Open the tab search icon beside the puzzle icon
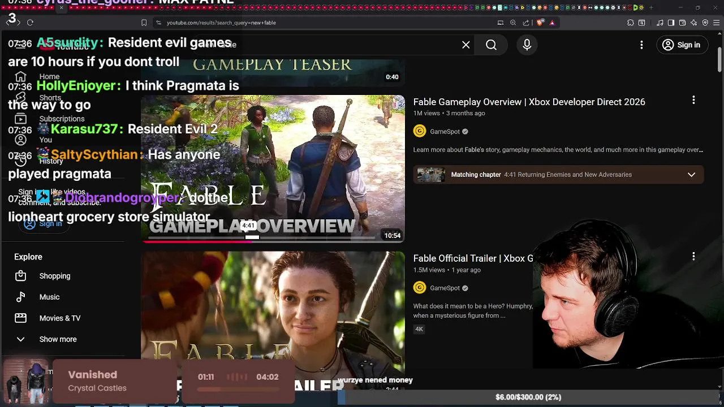724x407 pixels. (641, 23)
